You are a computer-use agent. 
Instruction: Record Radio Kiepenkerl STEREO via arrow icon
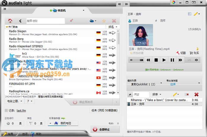[112, 48]
